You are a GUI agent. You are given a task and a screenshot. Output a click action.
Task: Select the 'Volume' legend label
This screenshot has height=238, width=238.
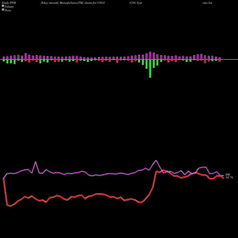click(9, 7)
